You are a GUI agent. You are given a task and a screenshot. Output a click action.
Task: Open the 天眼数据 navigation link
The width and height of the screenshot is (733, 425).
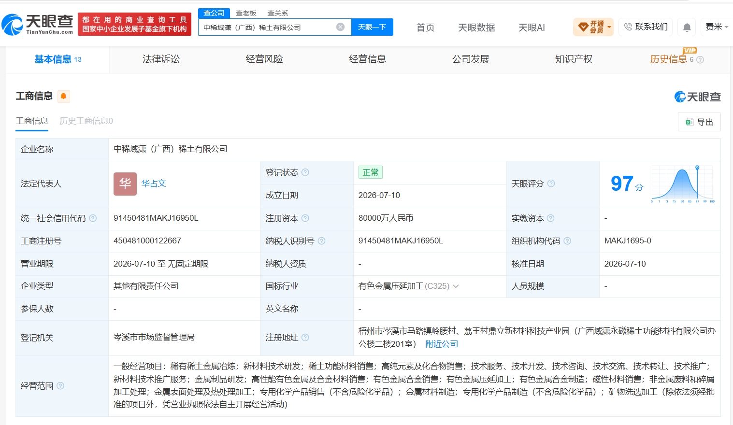tap(476, 28)
